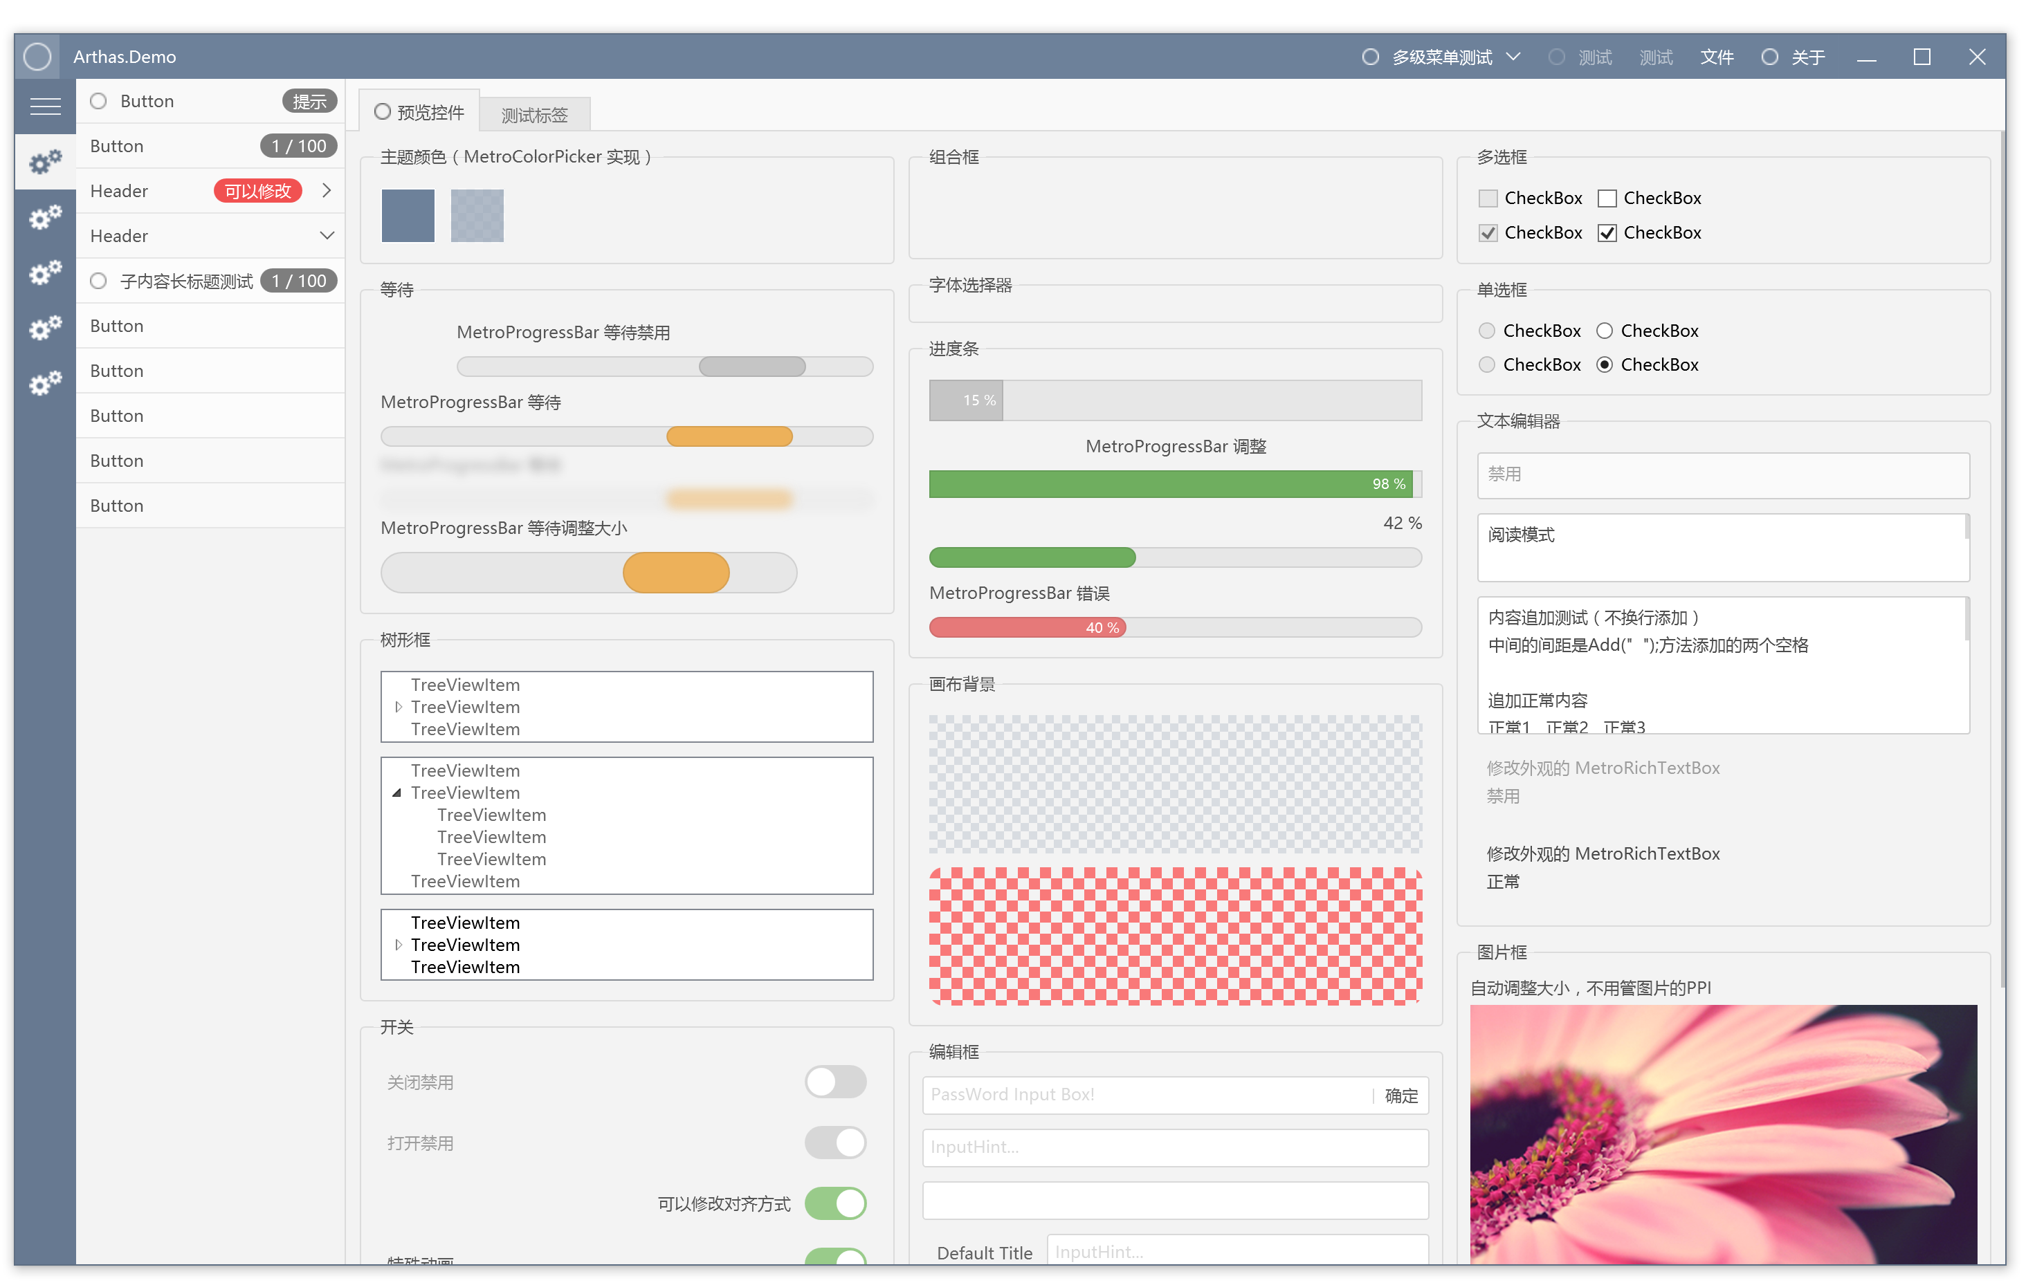Screen dimensions: 2026x1285
Task: Expand the Header item with the down chevron
Action: click(x=327, y=235)
